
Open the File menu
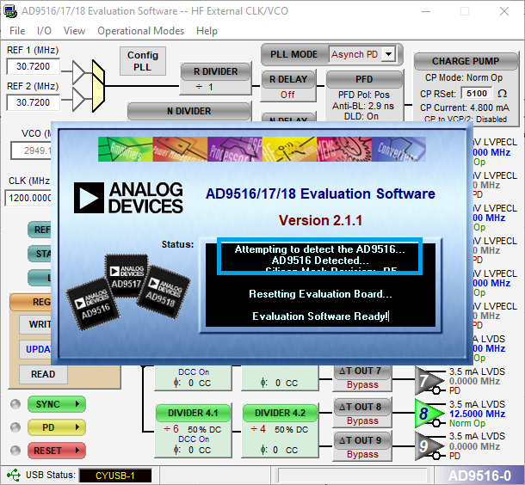[17, 31]
